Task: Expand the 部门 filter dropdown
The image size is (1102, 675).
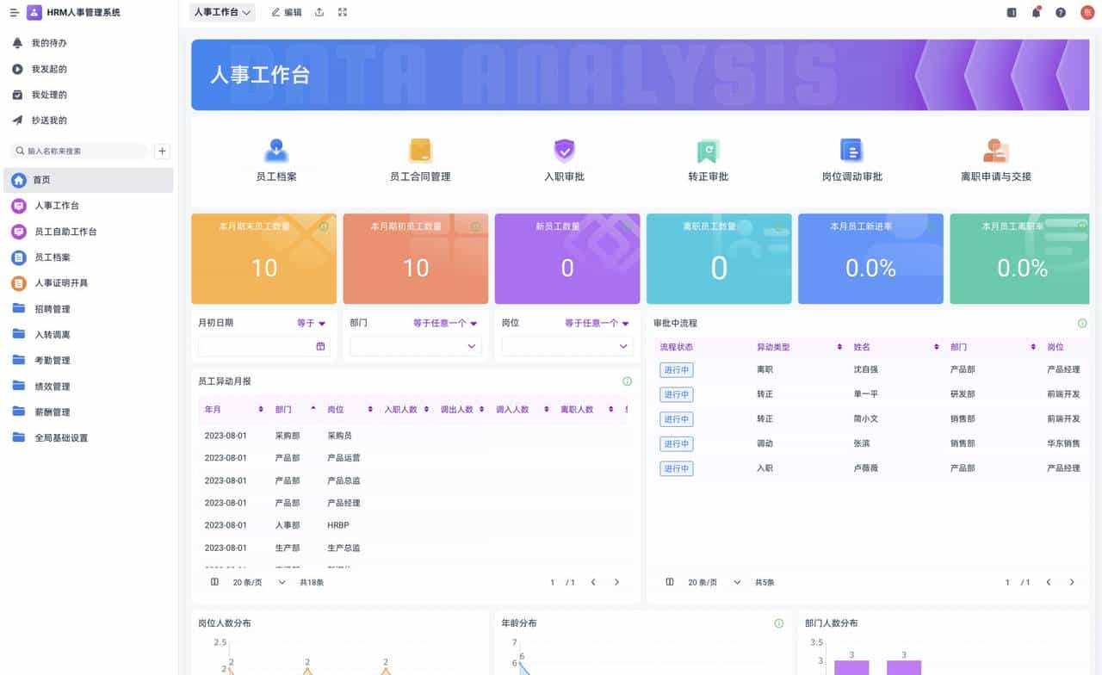Action: pos(415,346)
